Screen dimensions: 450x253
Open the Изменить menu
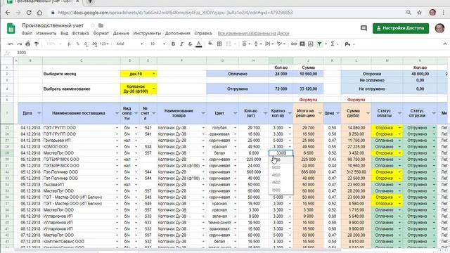tap(46, 33)
